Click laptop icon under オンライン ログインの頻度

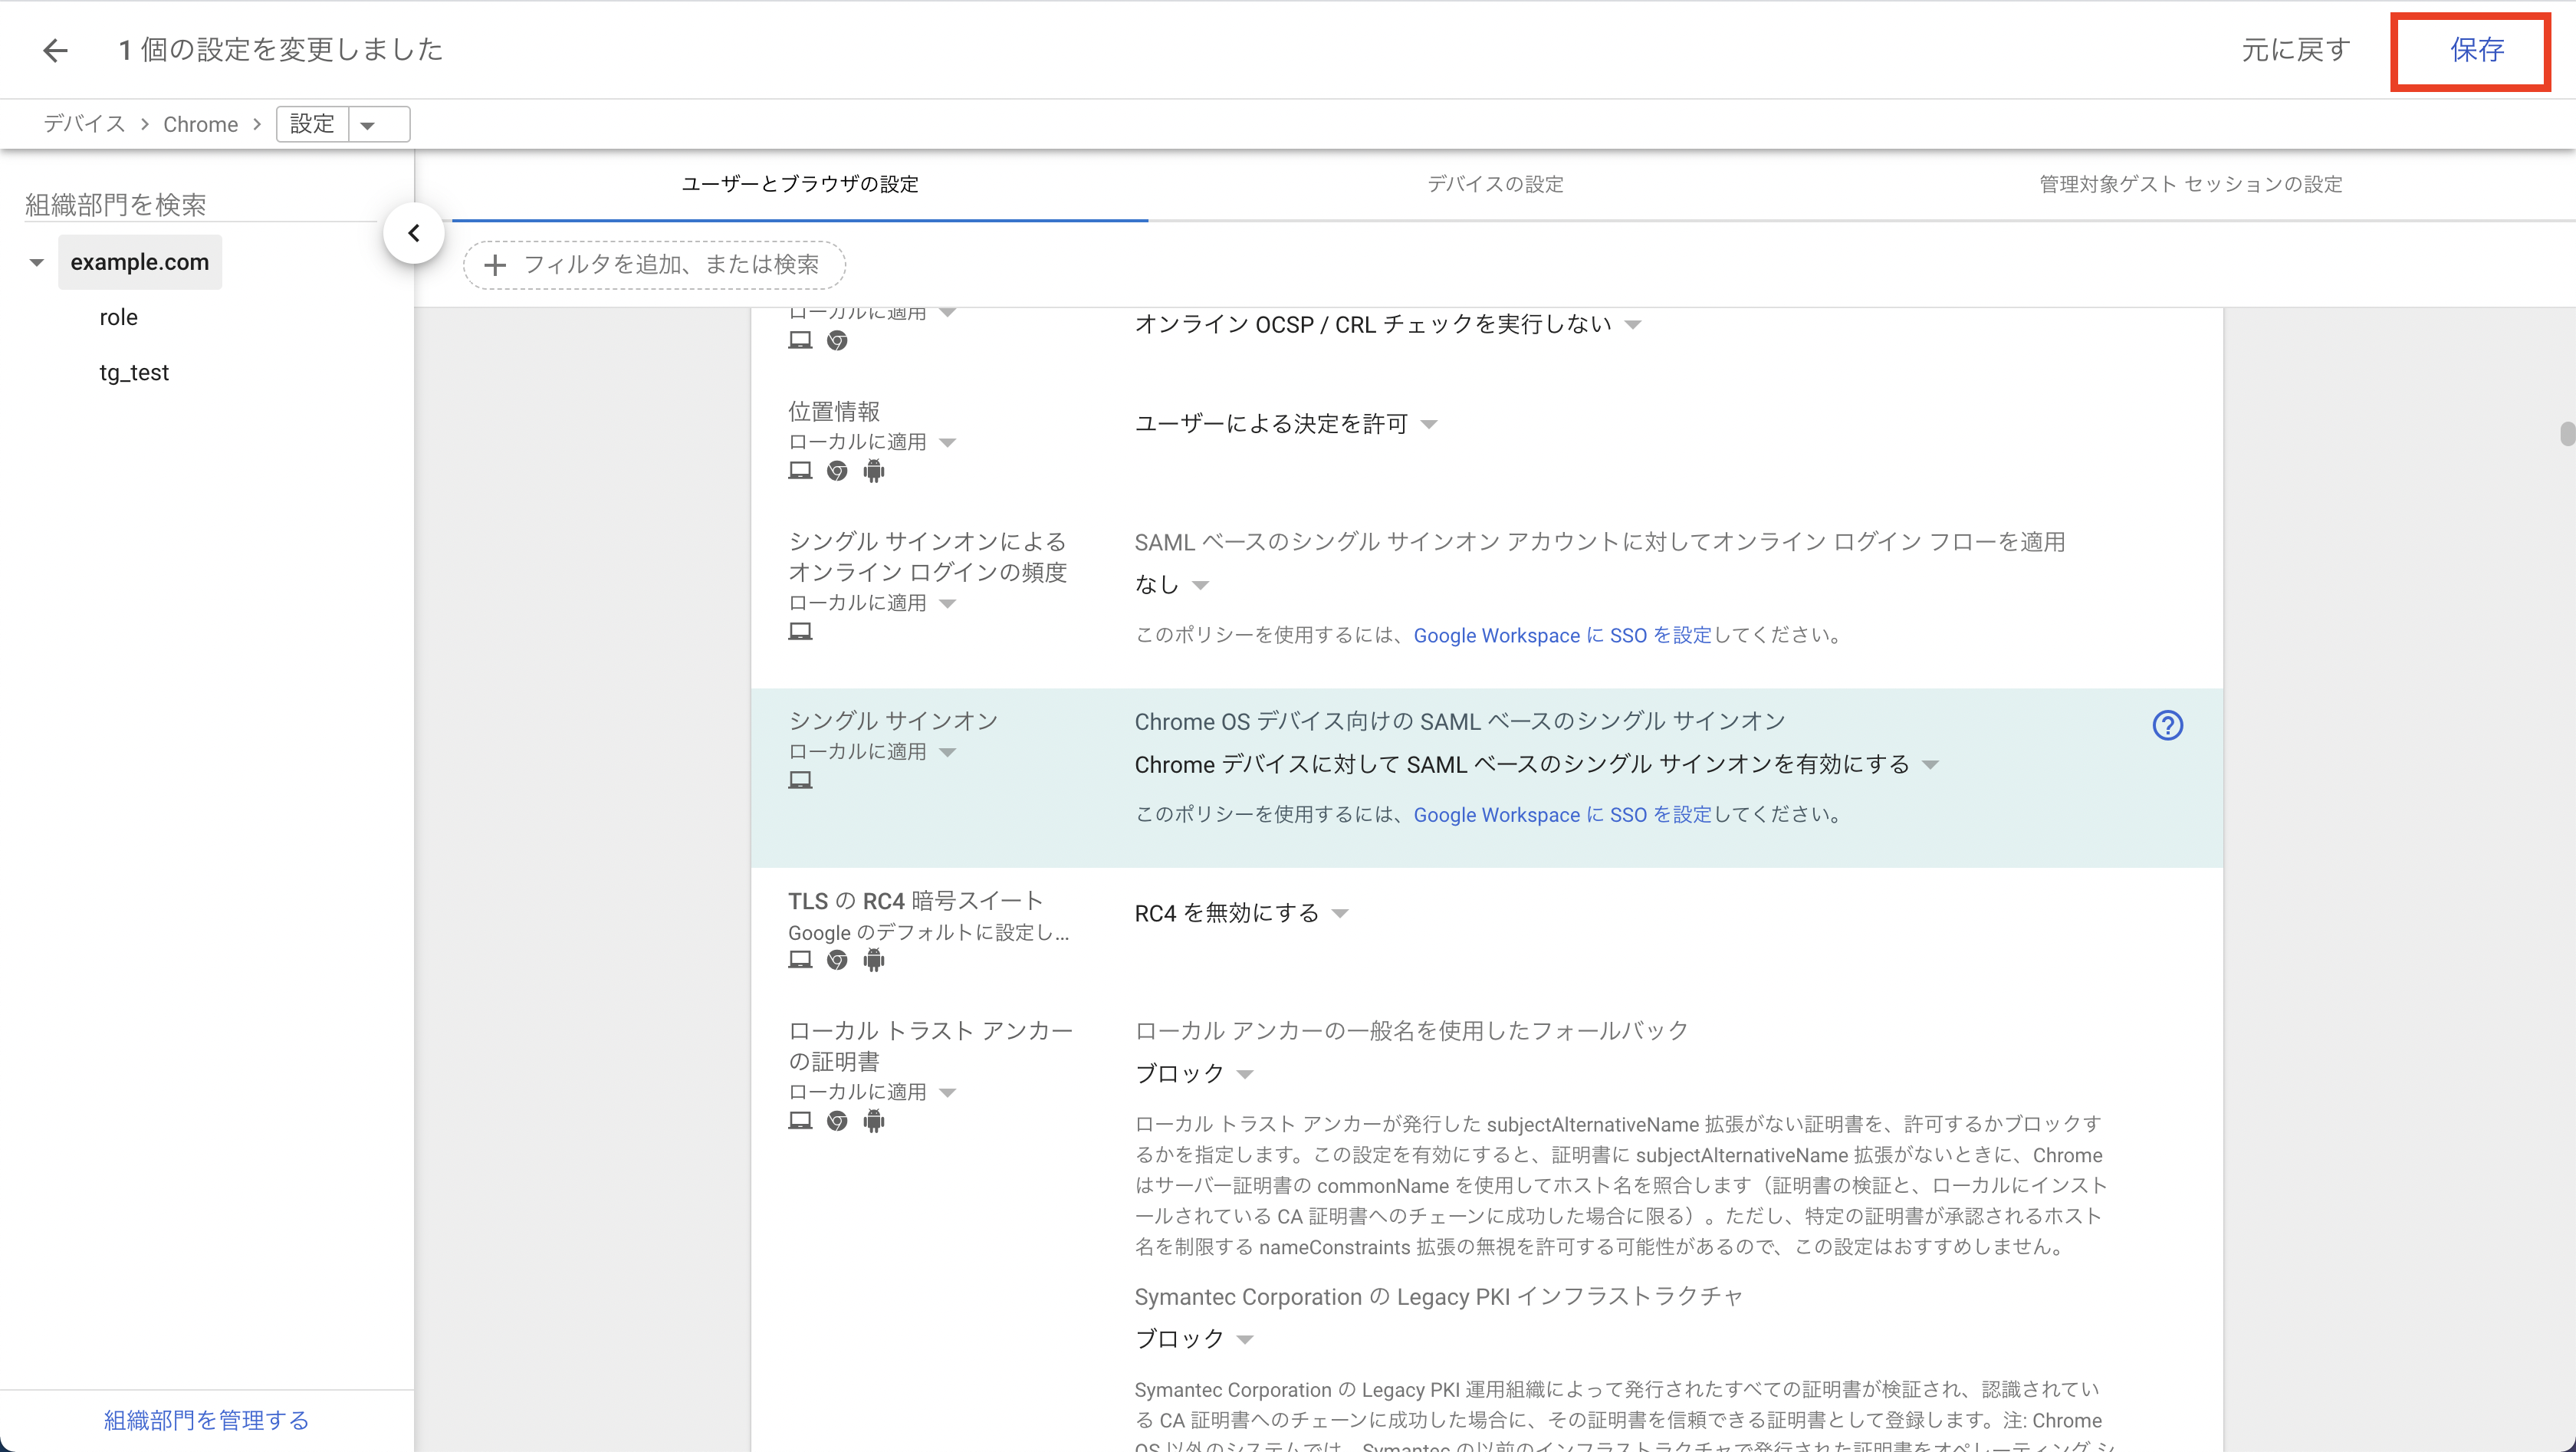point(800,631)
